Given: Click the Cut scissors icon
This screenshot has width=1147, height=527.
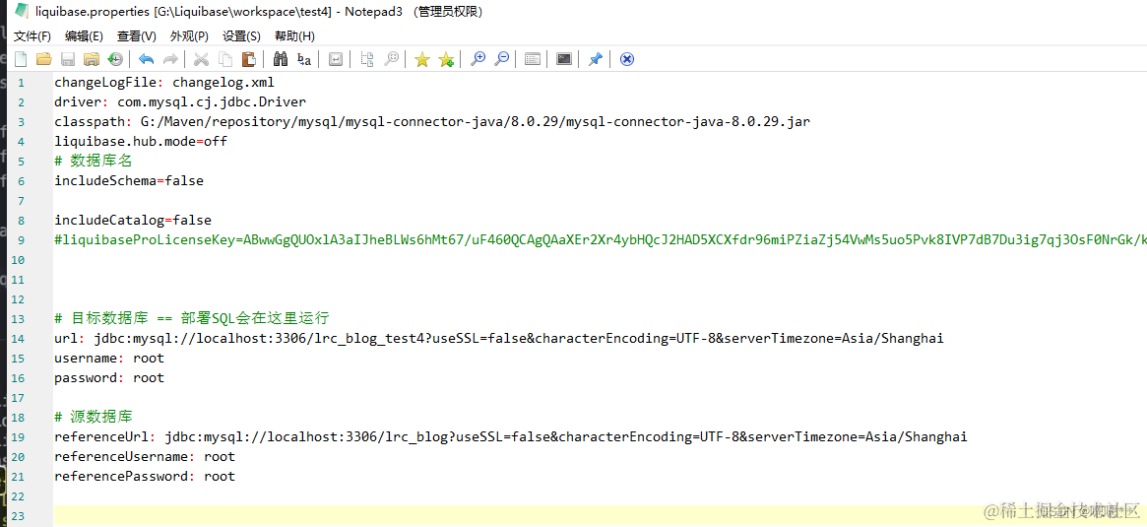Looking at the screenshot, I should (201, 59).
